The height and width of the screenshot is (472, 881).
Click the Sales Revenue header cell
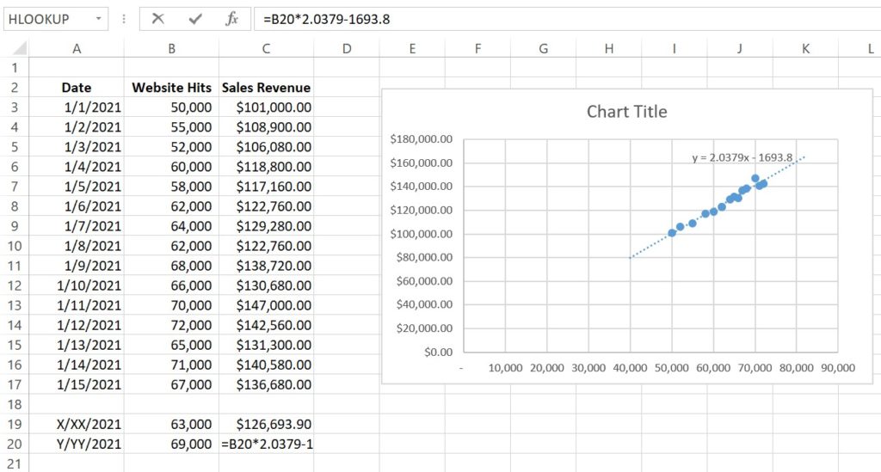click(266, 87)
